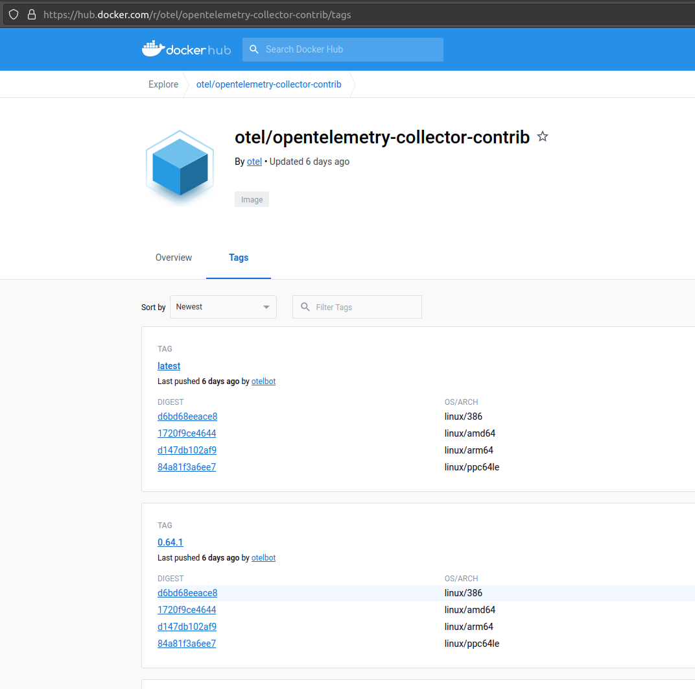The image size is (695, 689).
Task: Click the dropdown arrow next to Newest
Action: click(266, 306)
